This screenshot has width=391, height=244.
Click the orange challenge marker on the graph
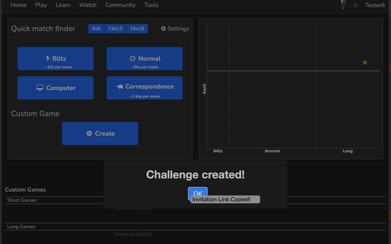[x=365, y=63]
